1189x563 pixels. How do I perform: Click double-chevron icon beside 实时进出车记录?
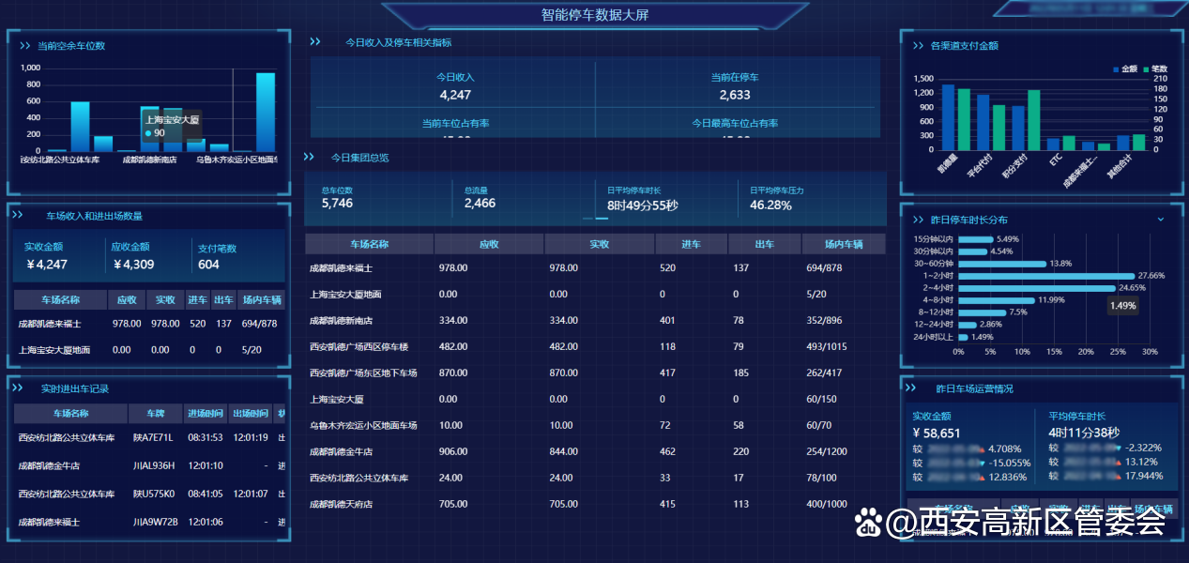pyautogui.click(x=18, y=388)
